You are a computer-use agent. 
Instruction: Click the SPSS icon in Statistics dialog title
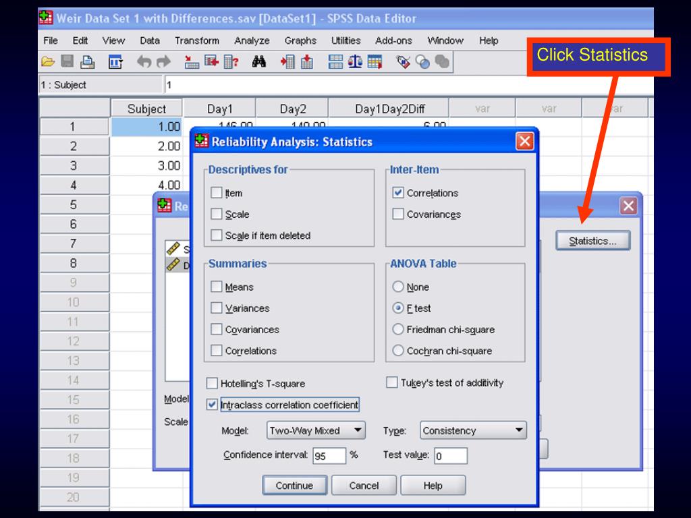click(x=201, y=141)
